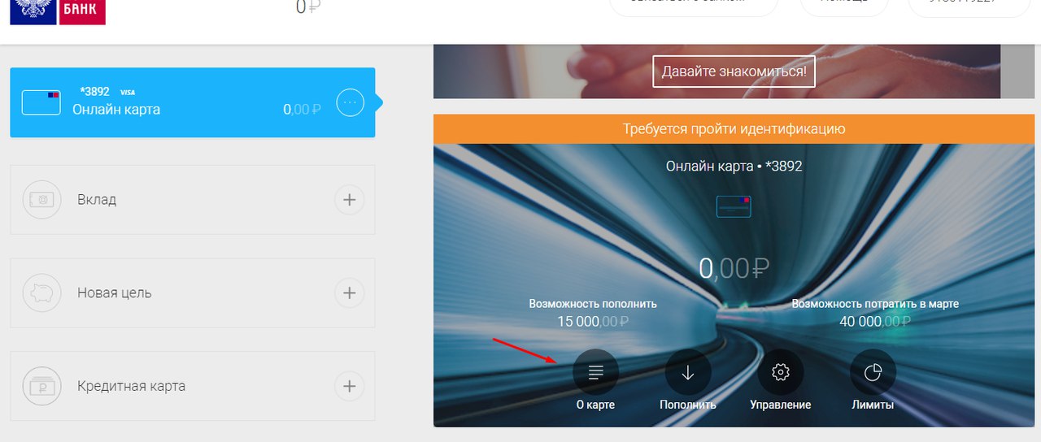The image size is (1041, 442).
Task: Click the Почта Банк logo
Action: click(x=58, y=12)
